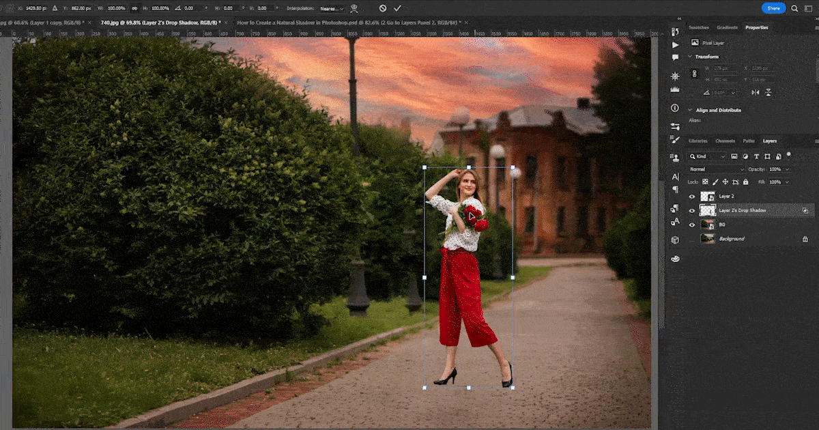This screenshot has height=430, width=819.
Task: Toggle the width-height link in options bar
Action: 134,8
